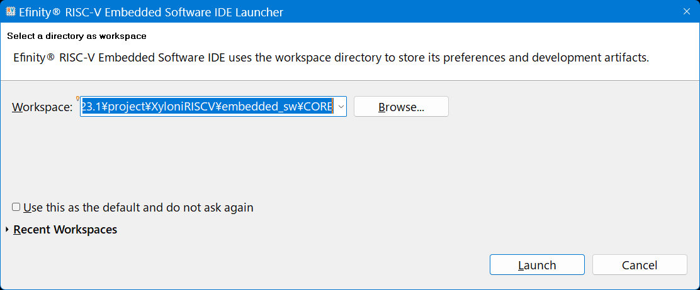Click blank gray area below the Workspace field
The width and height of the screenshot is (700, 290).
[x=252, y=157]
